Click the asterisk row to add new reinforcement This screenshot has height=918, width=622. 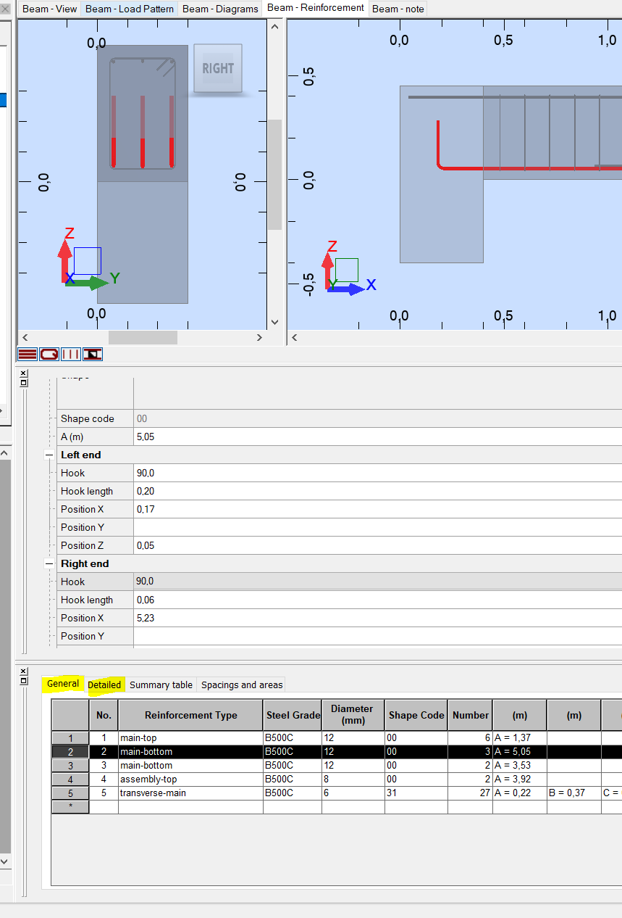coord(70,806)
